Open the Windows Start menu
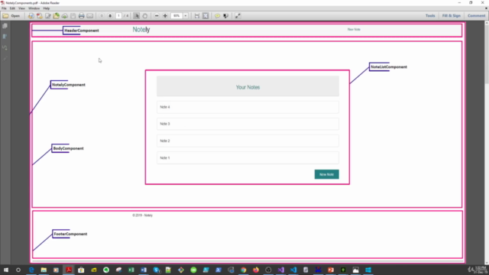 tap(6, 270)
